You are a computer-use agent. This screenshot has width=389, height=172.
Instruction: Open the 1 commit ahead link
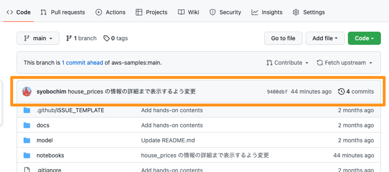[82, 63]
